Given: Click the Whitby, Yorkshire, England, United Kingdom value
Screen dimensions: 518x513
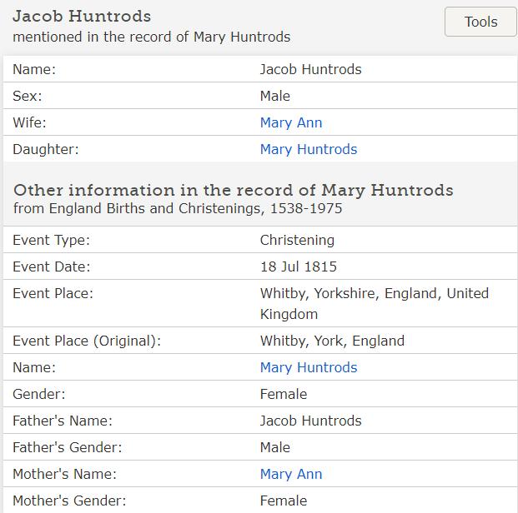Looking at the screenshot, I should pyautogui.click(x=374, y=303).
